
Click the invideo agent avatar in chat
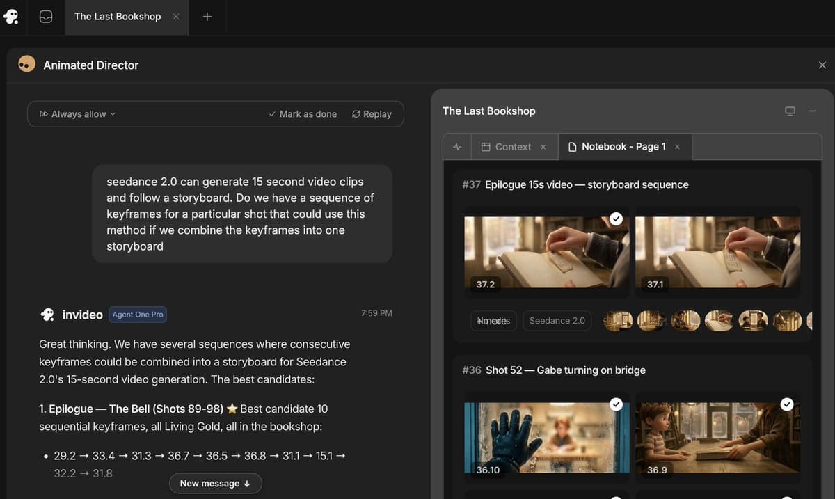[47, 315]
